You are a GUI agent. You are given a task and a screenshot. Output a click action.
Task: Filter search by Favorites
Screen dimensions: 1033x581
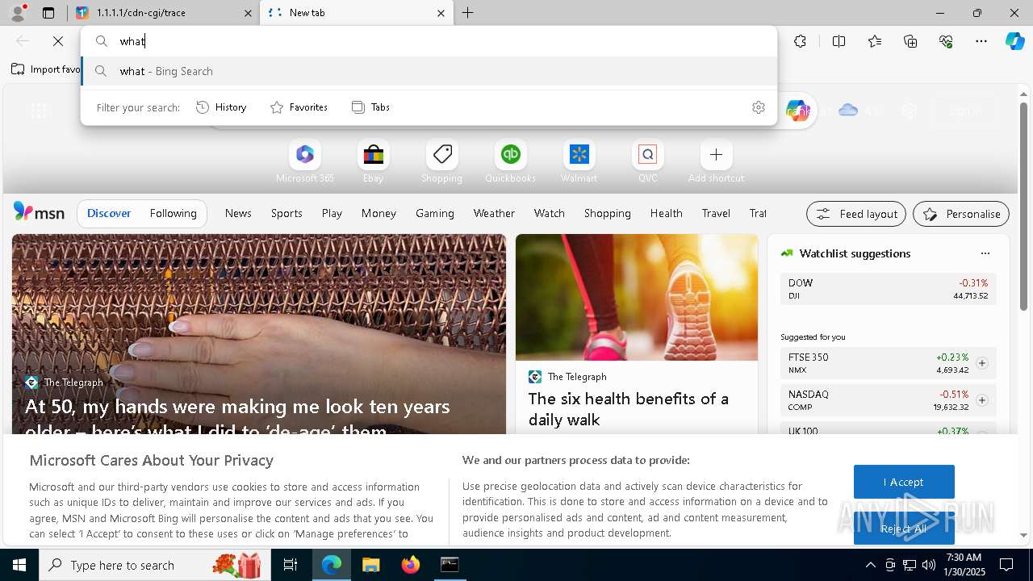(x=299, y=107)
